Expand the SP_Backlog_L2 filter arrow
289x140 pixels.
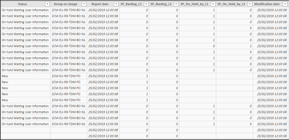coord(176,4)
